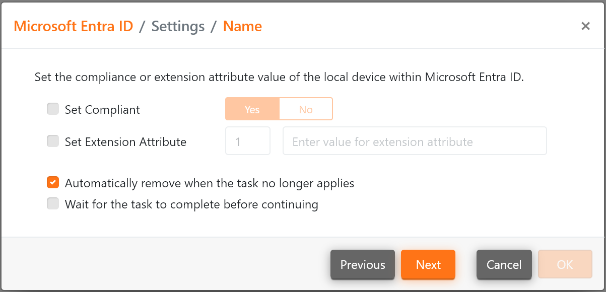The image size is (606, 292).
Task: Navigate to the Settings breadcrumb step
Action: 177,26
